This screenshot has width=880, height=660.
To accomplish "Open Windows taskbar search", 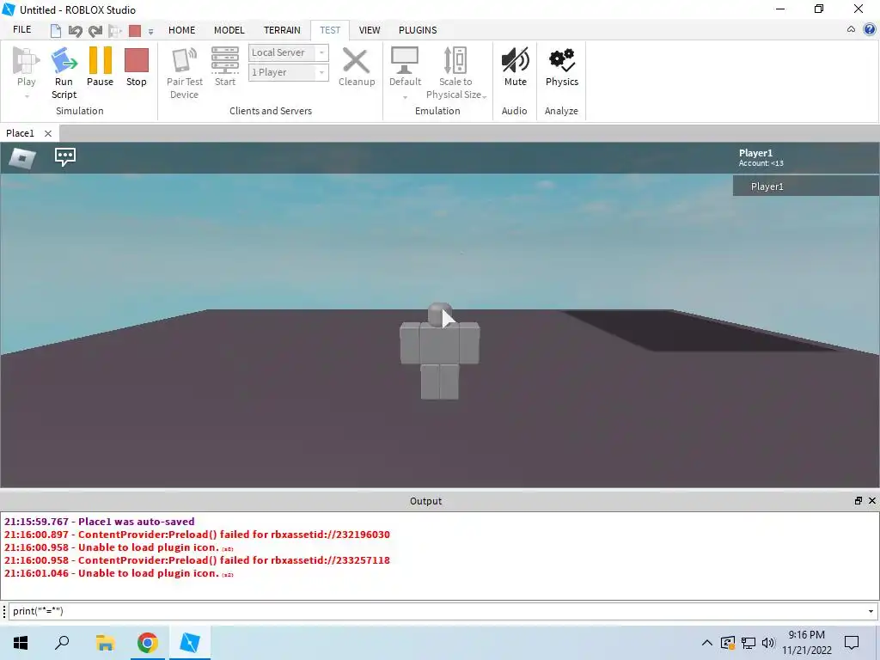I will (x=62, y=643).
